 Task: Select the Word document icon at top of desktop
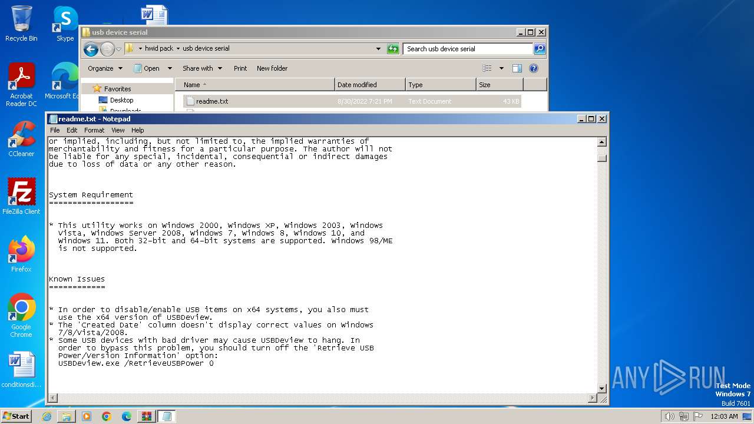(154, 15)
